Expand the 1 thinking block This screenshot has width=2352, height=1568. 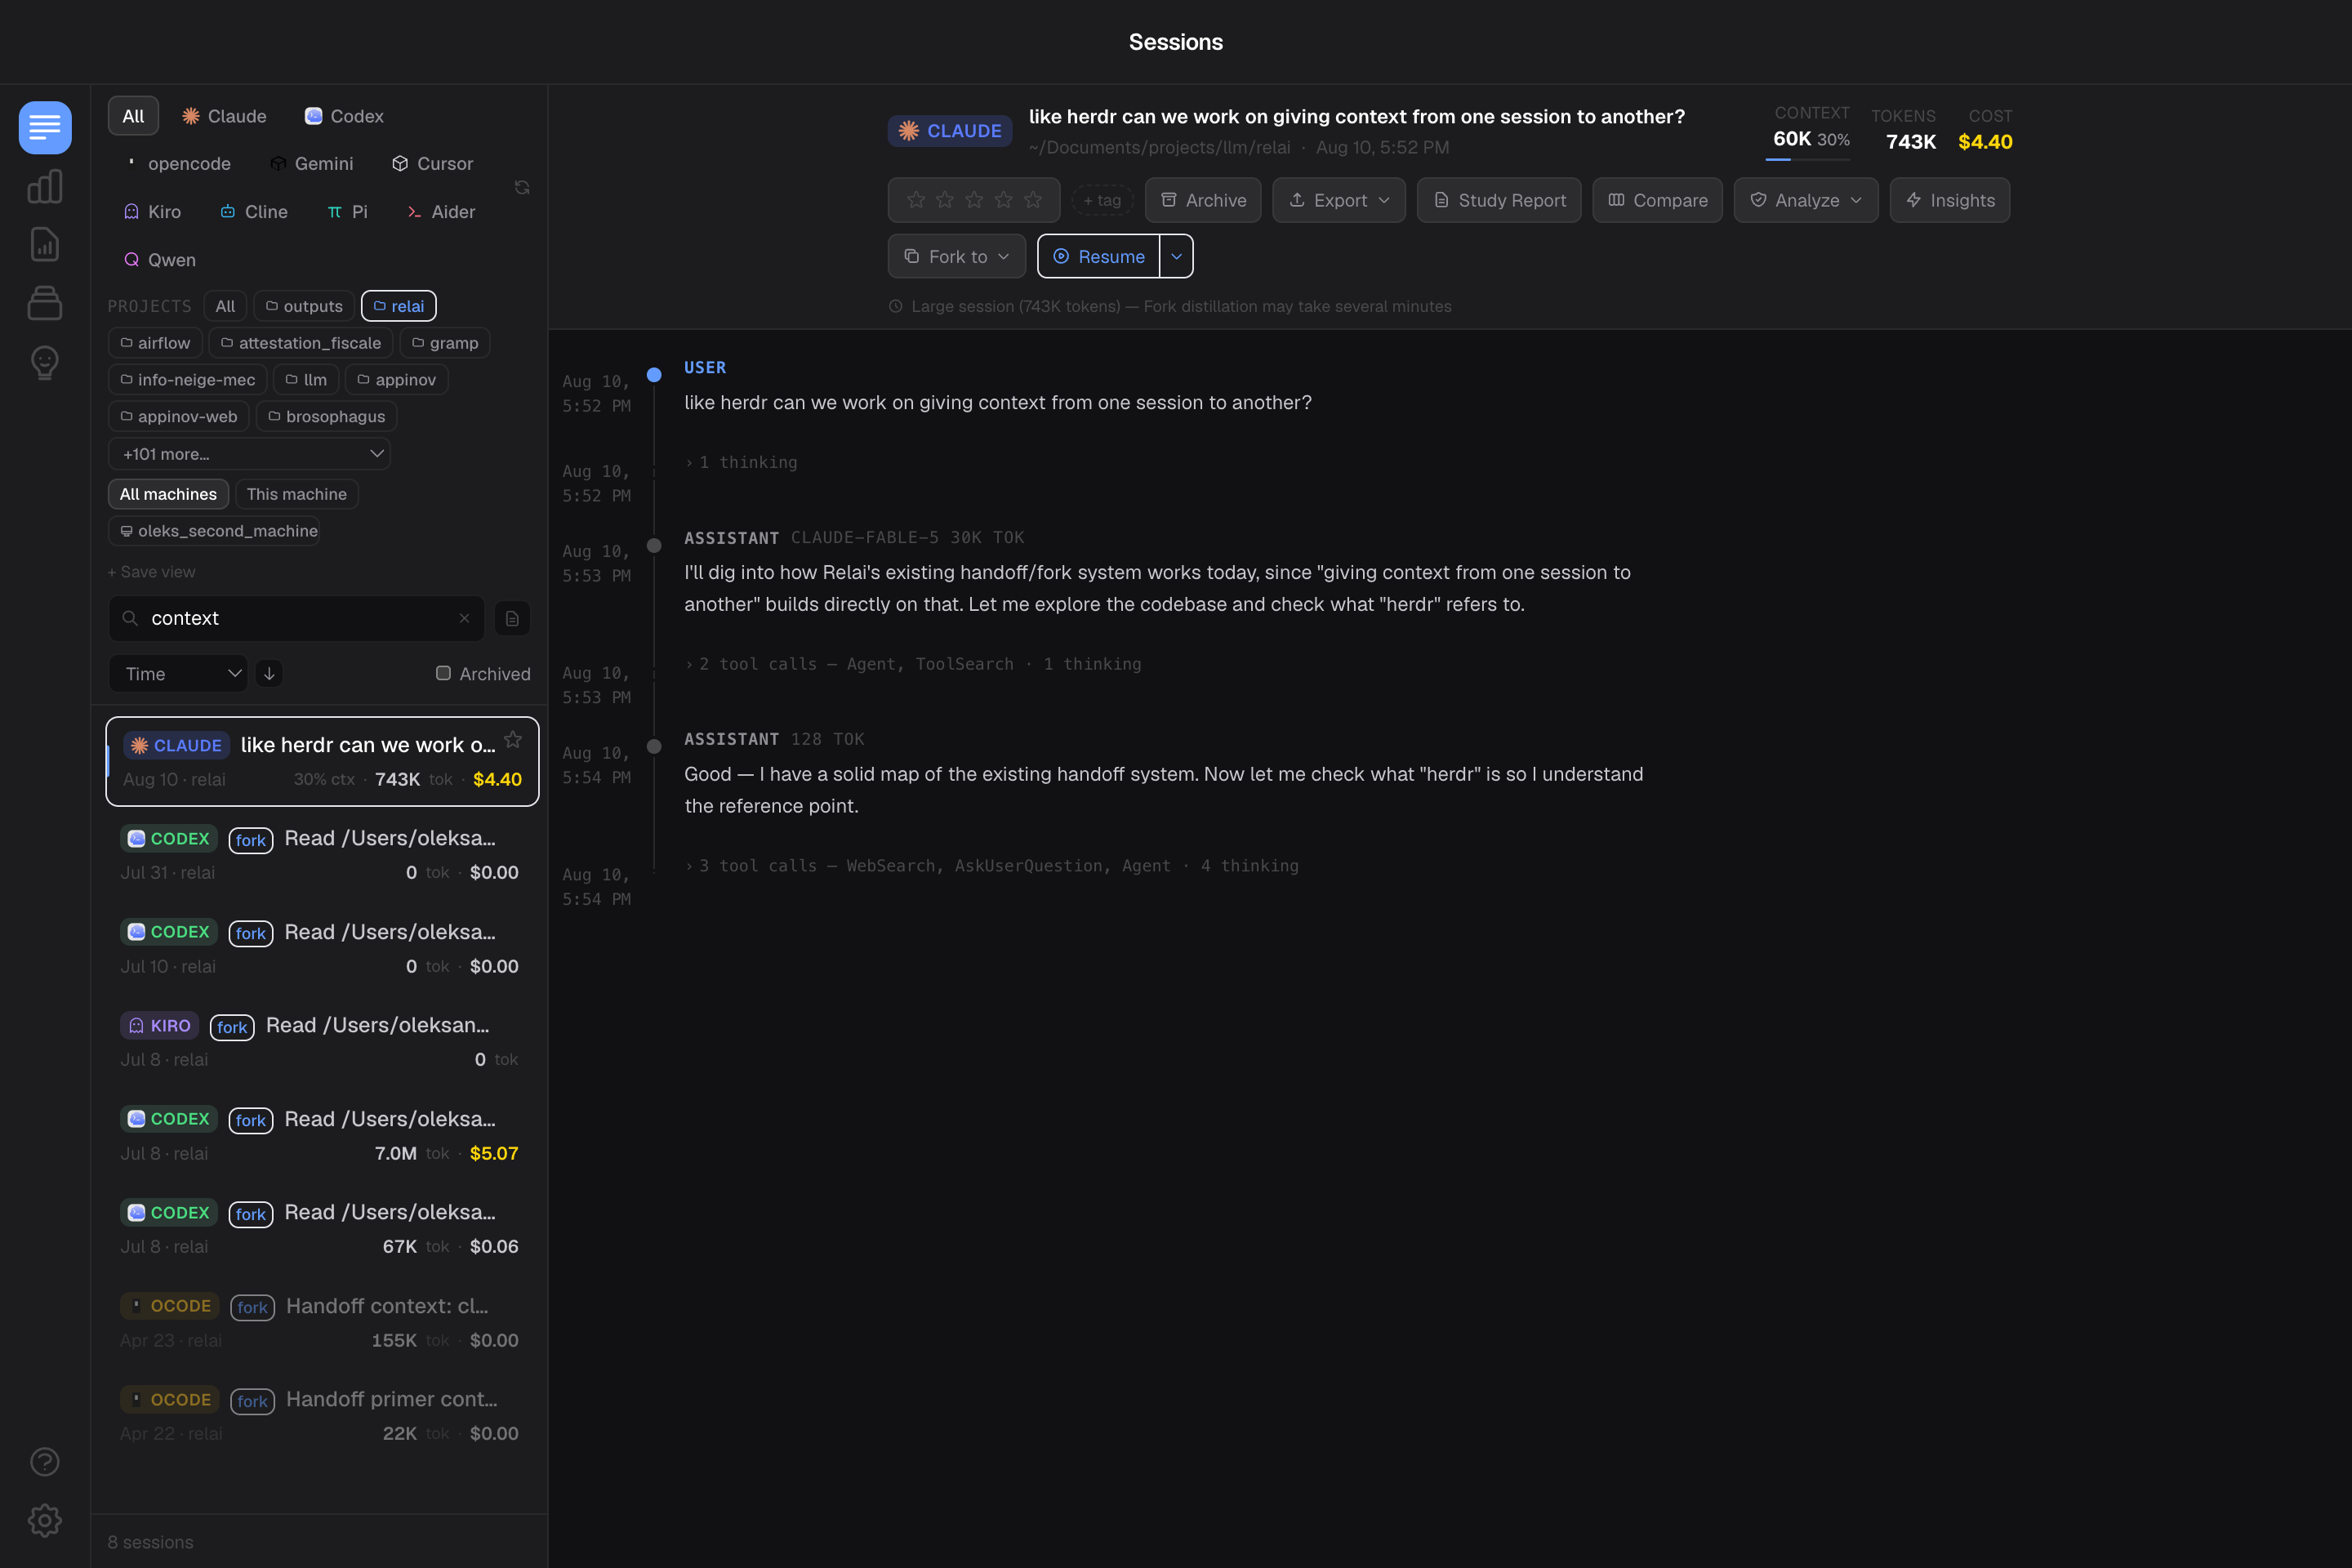pos(741,462)
